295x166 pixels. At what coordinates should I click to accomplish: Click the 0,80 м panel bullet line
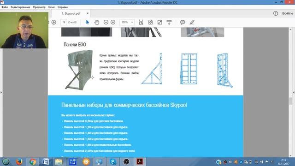[94, 121]
